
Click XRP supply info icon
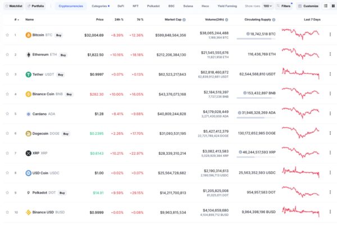[x=240, y=152]
